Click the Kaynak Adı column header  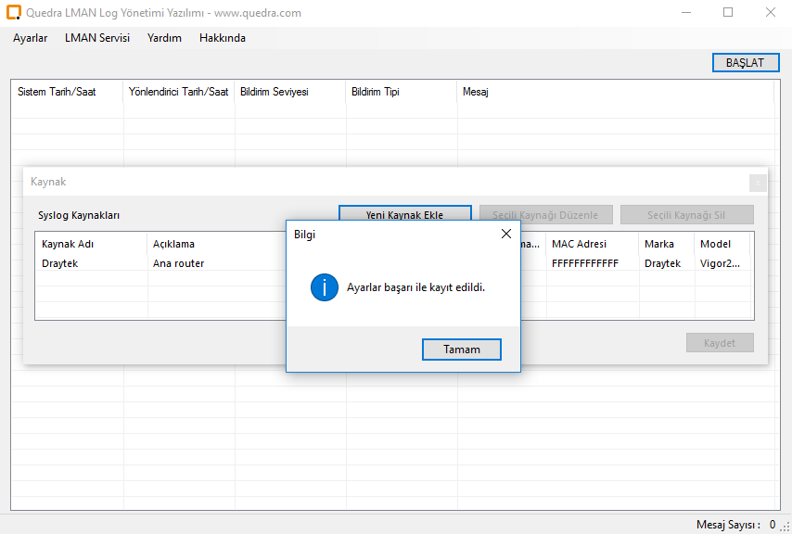[68, 244]
